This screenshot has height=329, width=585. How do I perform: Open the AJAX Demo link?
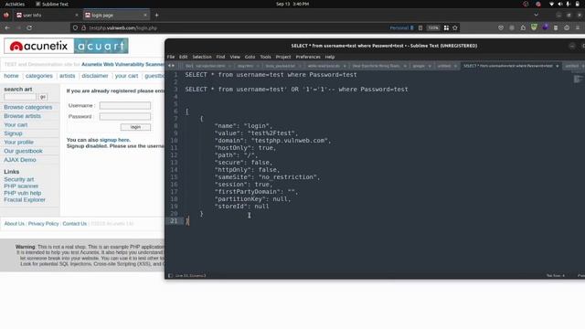tap(20, 160)
